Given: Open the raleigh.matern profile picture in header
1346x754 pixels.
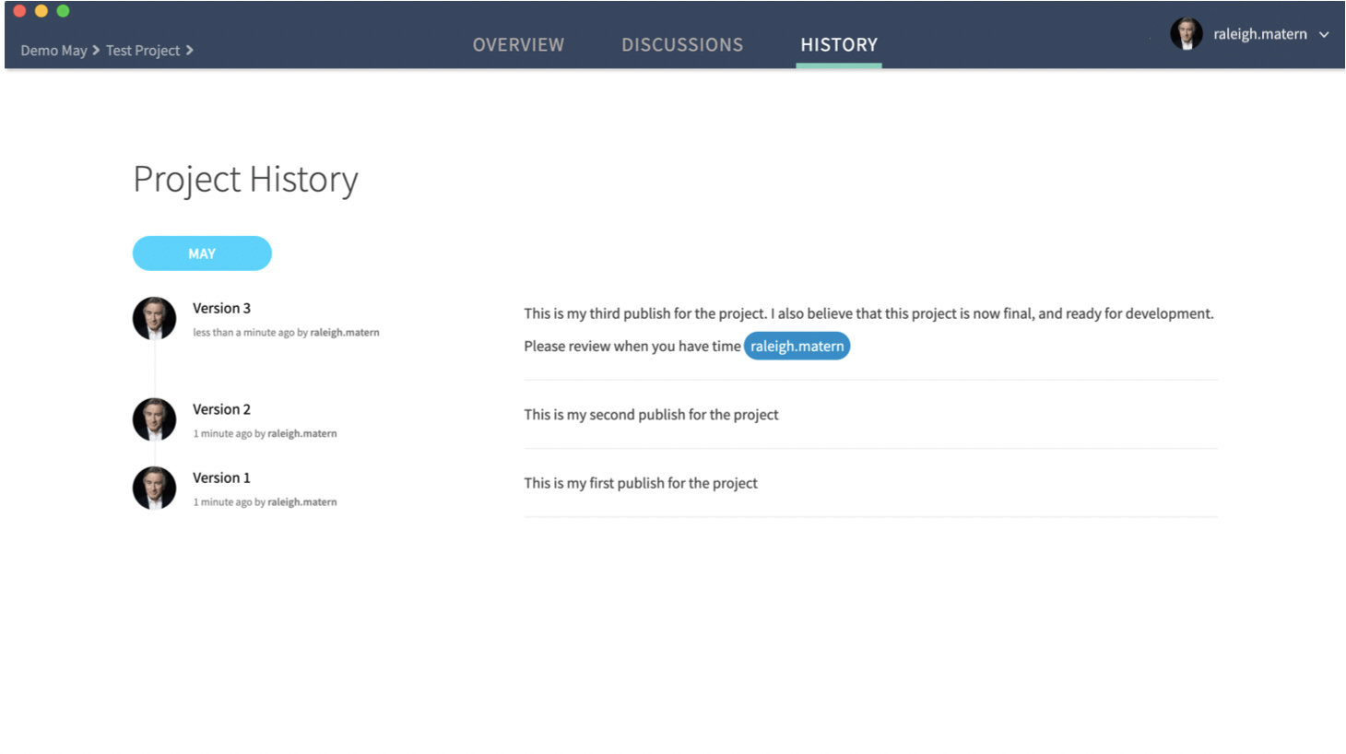Looking at the screenshot, I should (1187, 33).
